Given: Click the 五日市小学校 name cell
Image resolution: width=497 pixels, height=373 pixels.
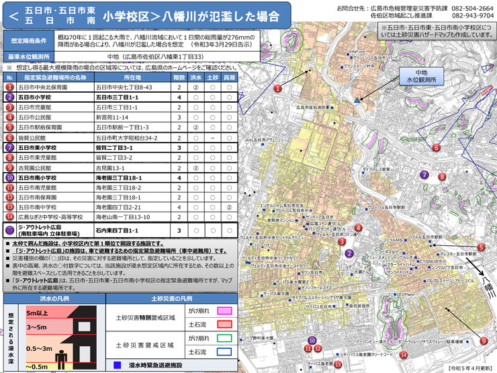Looking at the screenshot, I should coord(55,97).
